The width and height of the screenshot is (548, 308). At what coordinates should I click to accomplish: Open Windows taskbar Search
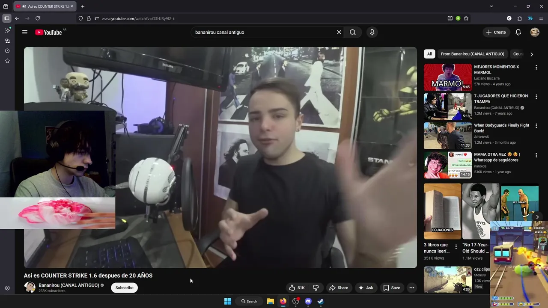coord(249,301)
